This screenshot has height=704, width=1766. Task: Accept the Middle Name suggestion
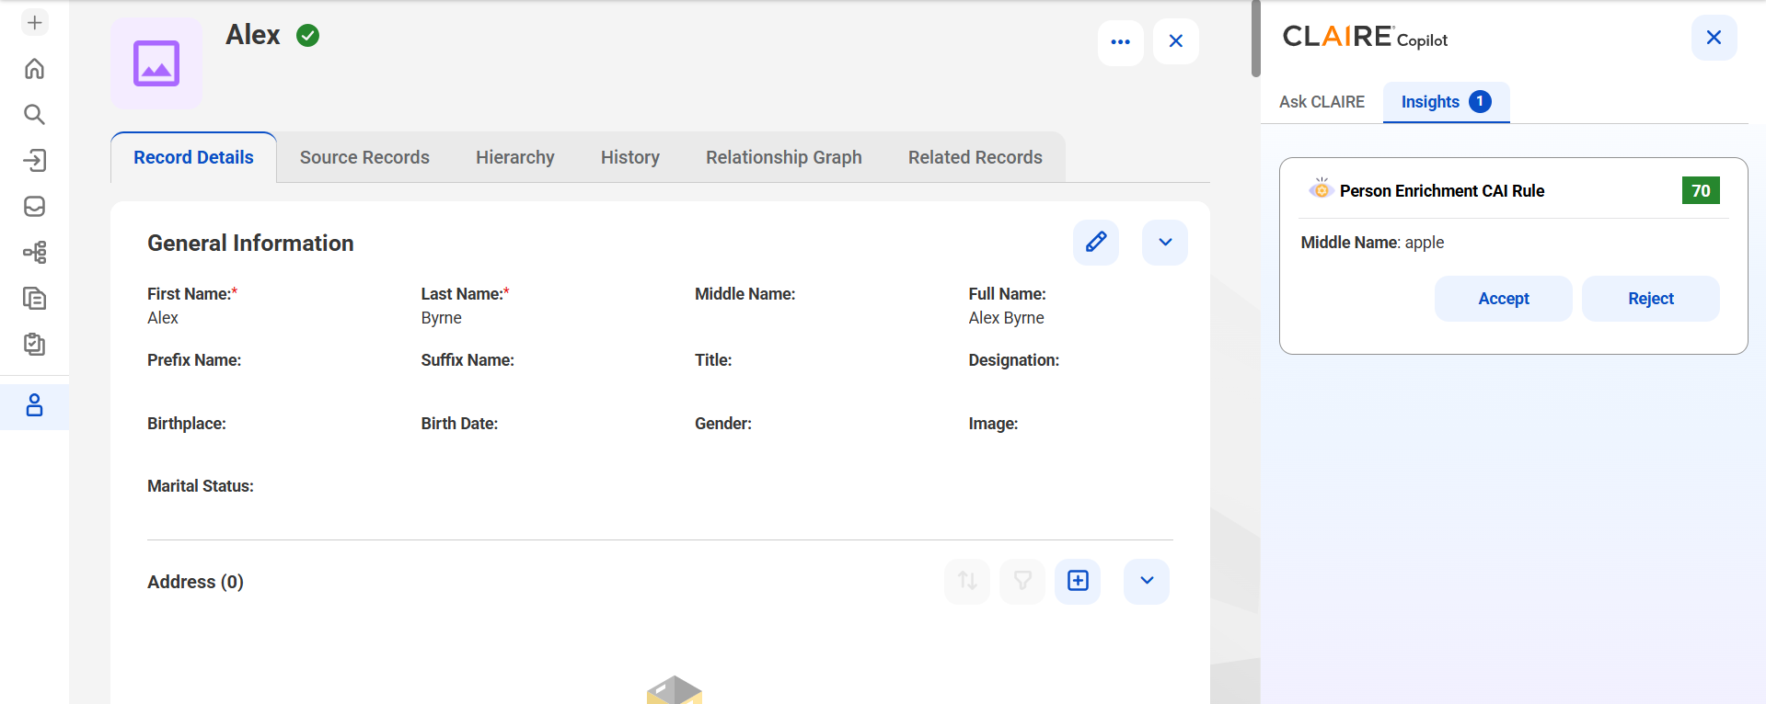click(1504, 299)
